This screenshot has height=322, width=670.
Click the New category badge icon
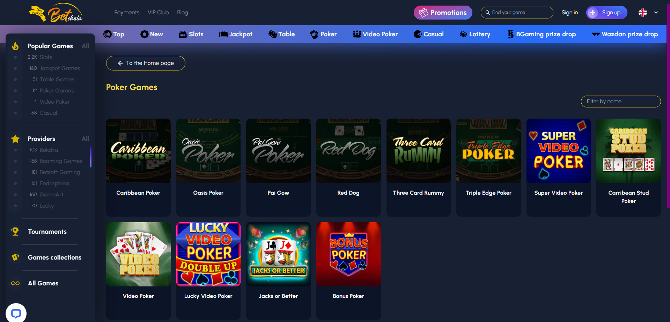(x=144, y=34)
